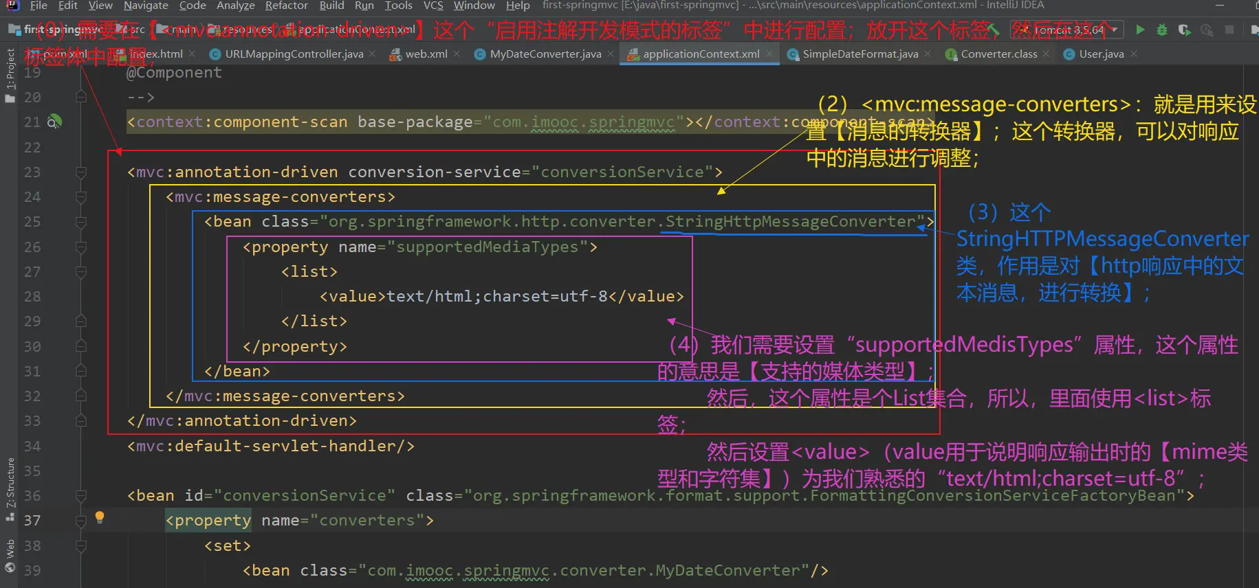Screen dimensions: 1259x588
Task: Close the index.html tab
Action: click(x=192, y=54)
